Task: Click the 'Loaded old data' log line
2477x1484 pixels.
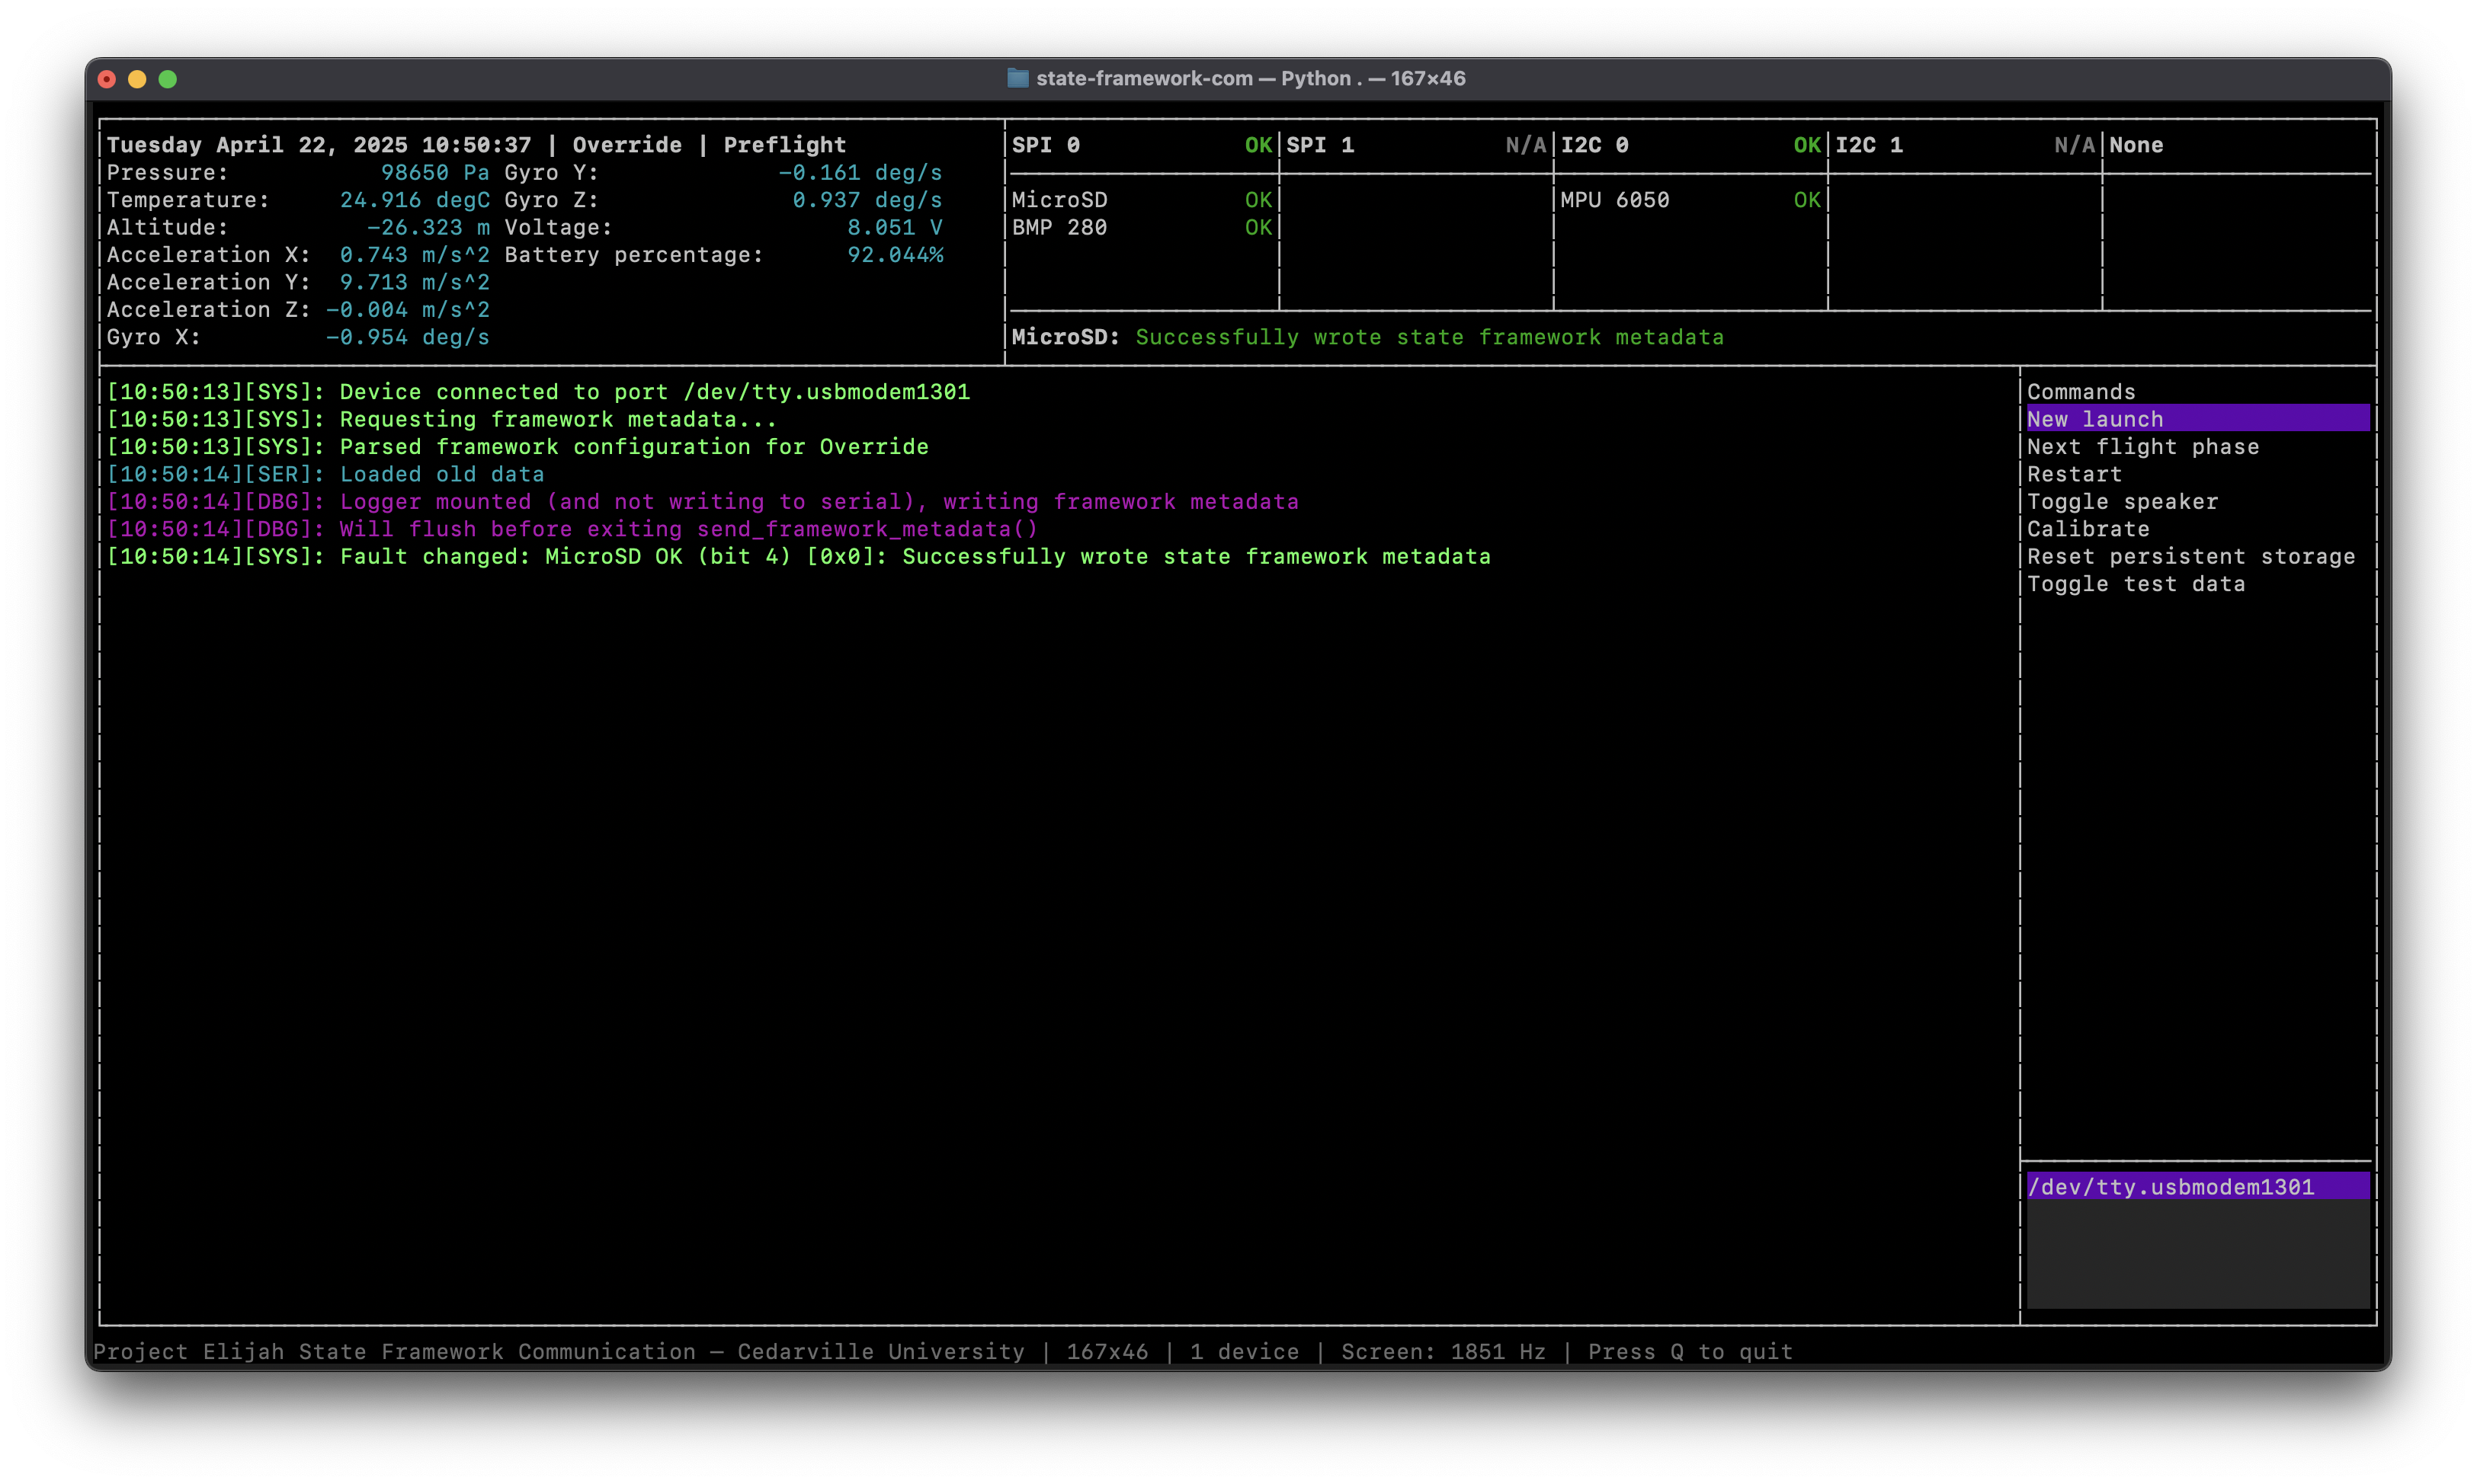Action: pos(325,474)
